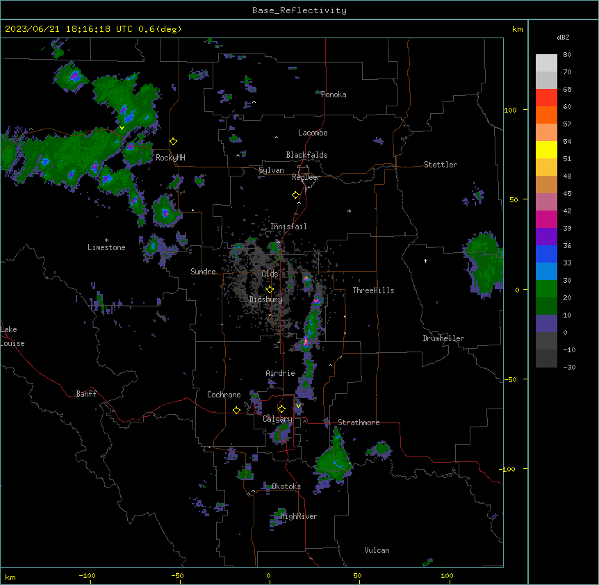Click the RockyMH label

(170, 158)
